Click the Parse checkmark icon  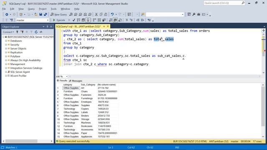click(74, 20)
